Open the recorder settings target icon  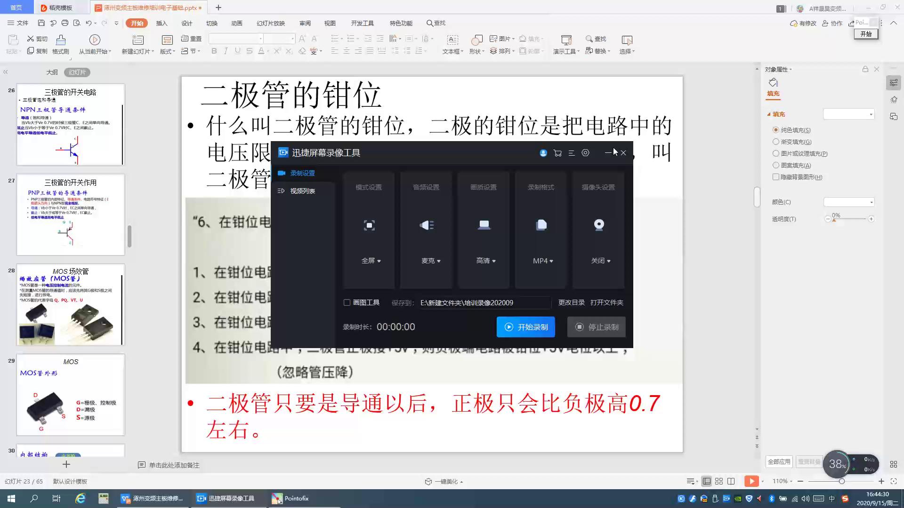pos(585,153)
